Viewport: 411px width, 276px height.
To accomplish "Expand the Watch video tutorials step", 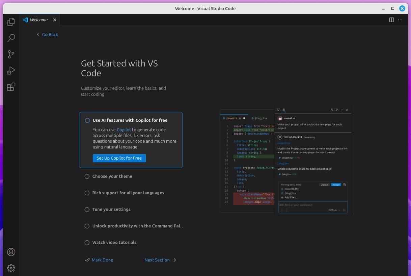I will (x=114, y=243).
